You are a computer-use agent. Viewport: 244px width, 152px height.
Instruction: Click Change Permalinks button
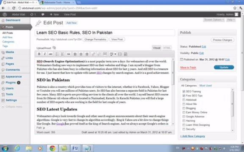(x=95, y=39)
